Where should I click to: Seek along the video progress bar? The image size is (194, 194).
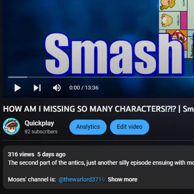coord(101,77)
